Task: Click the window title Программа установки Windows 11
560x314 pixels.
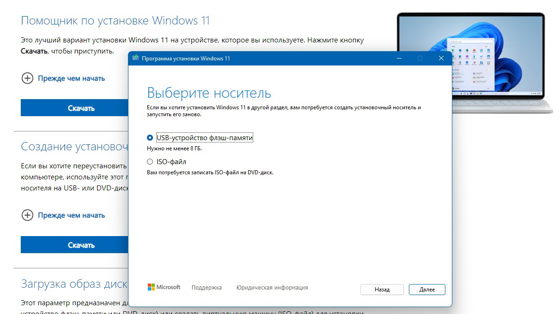Action: tap(186, 59)
